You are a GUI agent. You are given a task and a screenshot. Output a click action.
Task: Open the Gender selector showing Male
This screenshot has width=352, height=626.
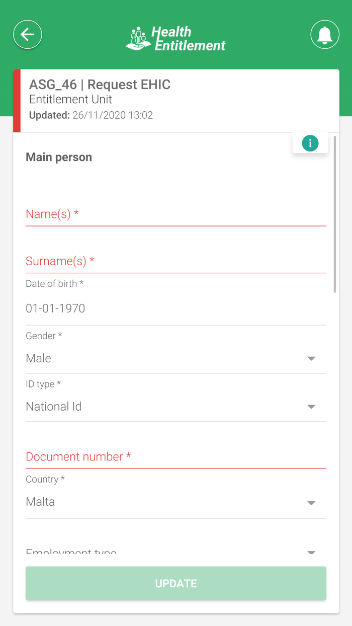(166, 358)
